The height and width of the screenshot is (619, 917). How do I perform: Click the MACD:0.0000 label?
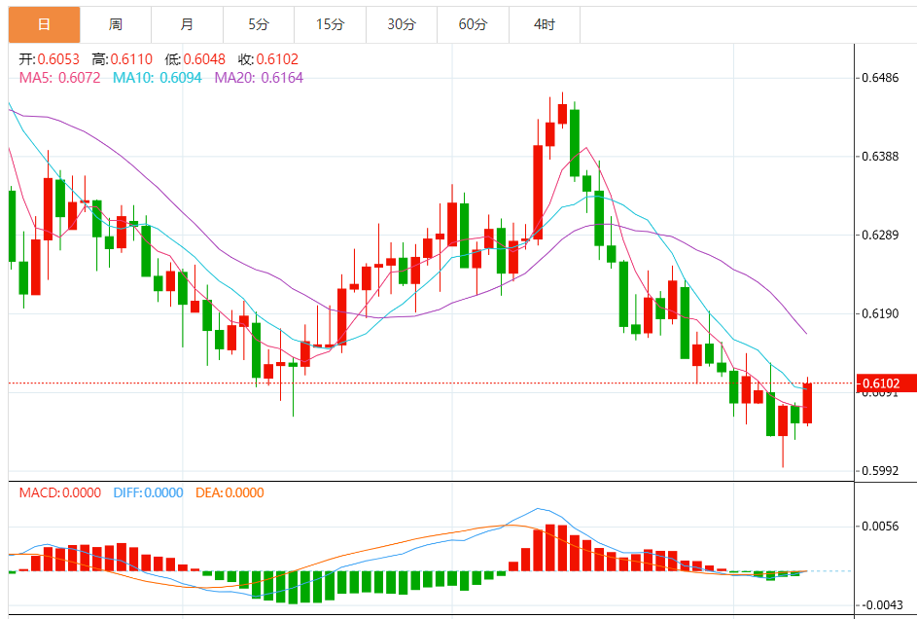click(x=59, y=492)
